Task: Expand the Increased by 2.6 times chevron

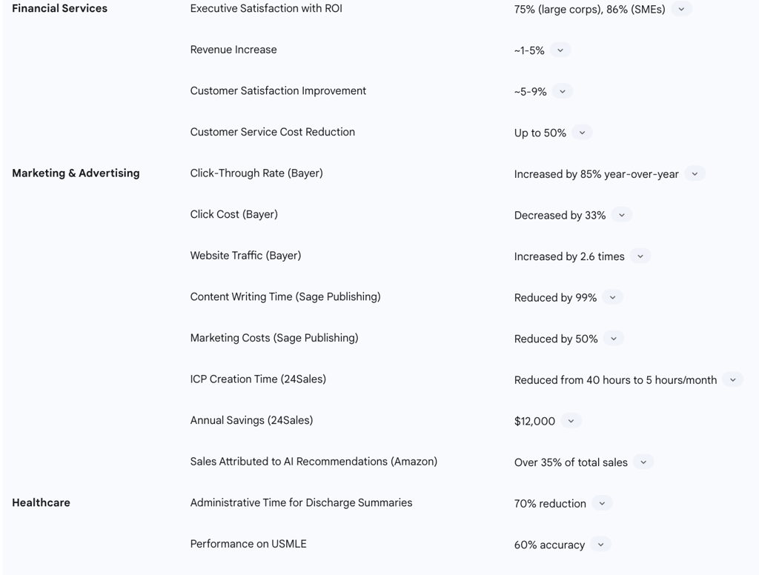Action: (x=640, y=256)
